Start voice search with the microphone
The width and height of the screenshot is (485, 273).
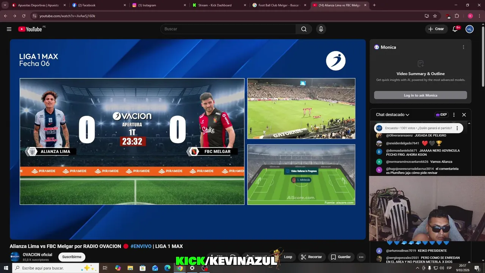click(321, 29)
